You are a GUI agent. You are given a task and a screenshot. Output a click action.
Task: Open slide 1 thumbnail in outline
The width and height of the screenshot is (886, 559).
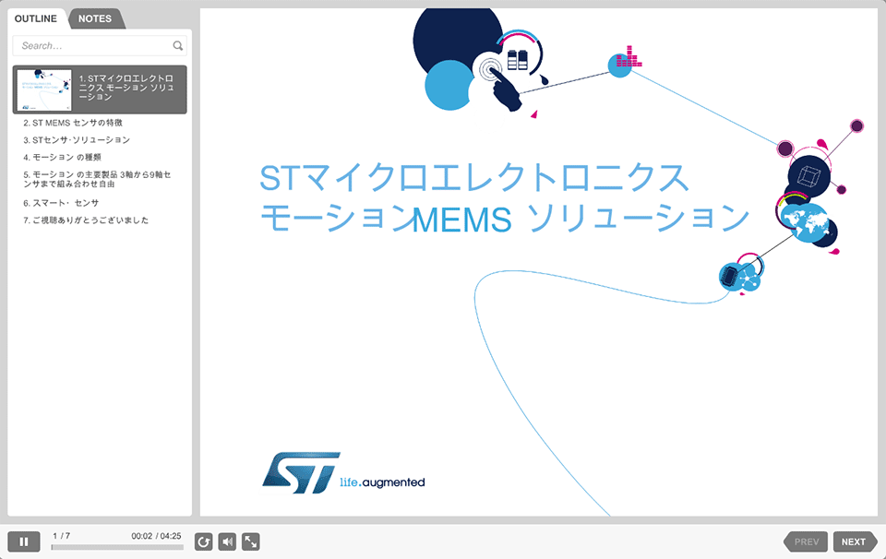pyautogui.click(x=44, y=89)
